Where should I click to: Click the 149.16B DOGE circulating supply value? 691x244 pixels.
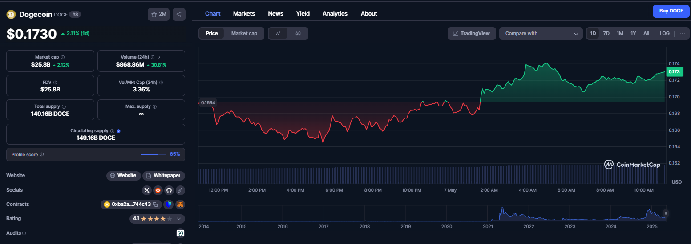96,138
